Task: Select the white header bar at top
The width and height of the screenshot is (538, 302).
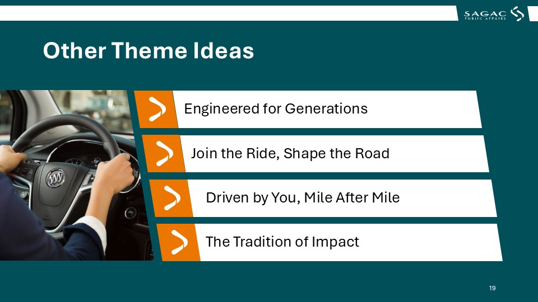Action: [x=229, y=13]
